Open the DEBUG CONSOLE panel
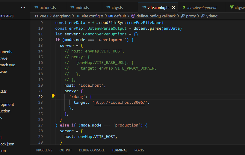Screen dimensions: 245x155 [x=92, y=150]
